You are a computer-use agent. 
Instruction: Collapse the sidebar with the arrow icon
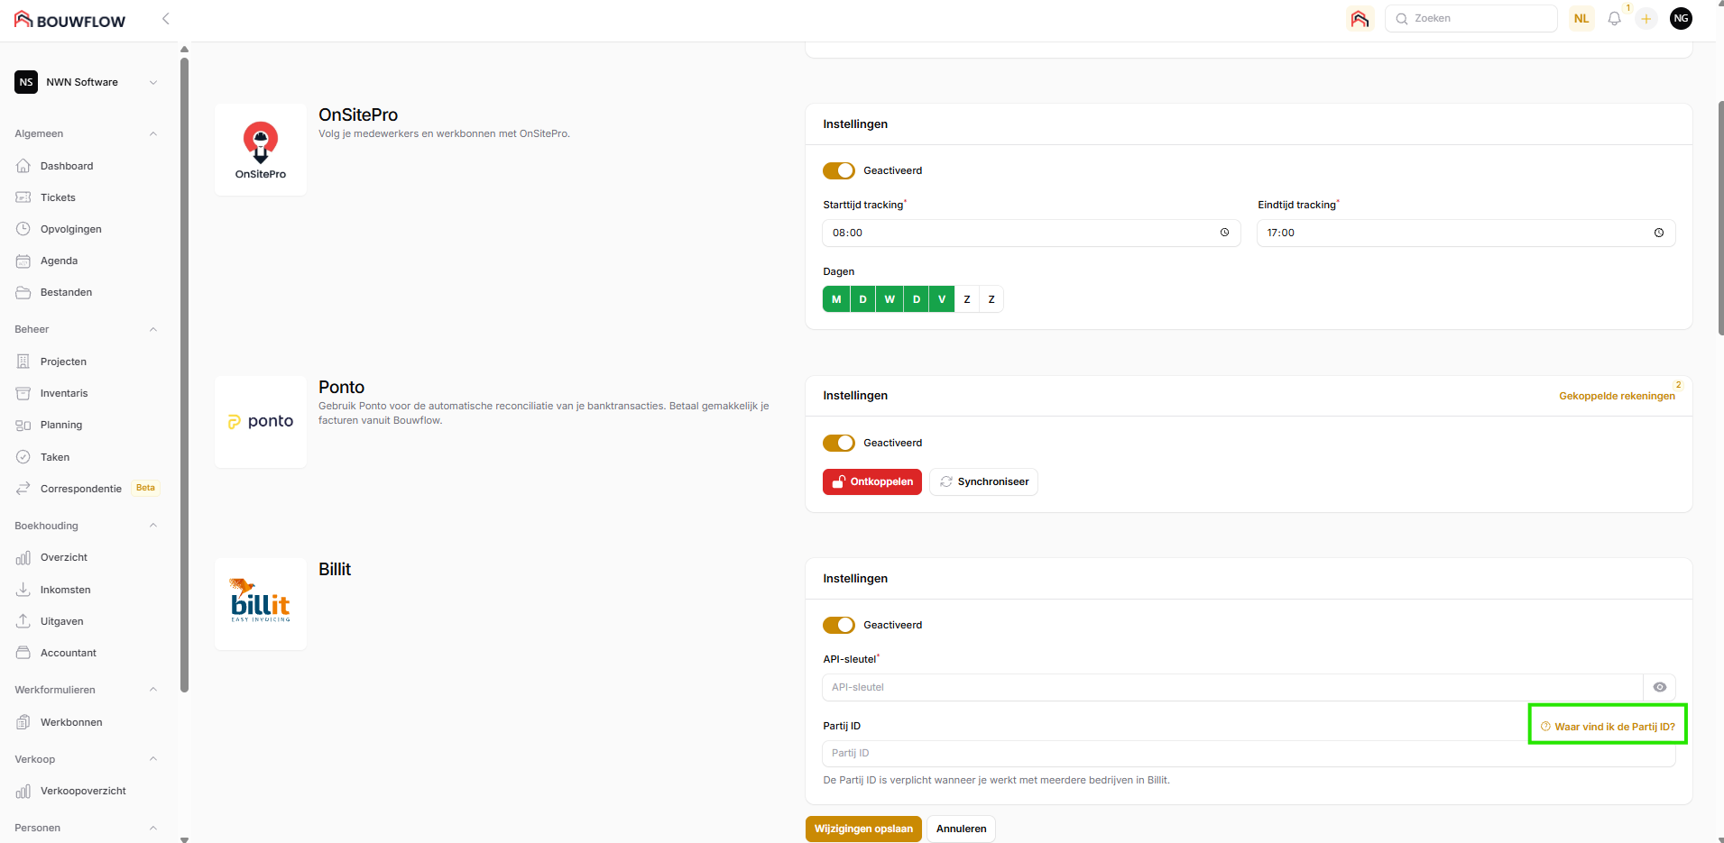pyautogui.click(x=165, y=19)
